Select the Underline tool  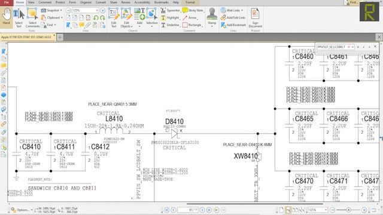point(170,25)
